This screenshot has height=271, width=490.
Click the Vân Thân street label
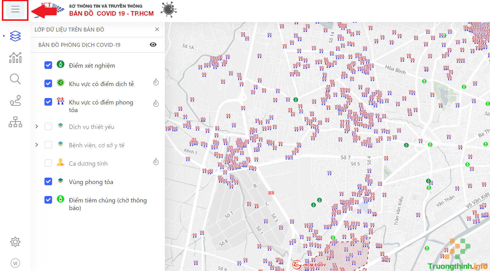(x=445, y=201)
